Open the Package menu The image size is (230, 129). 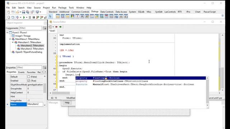click(x=62, y=8)
